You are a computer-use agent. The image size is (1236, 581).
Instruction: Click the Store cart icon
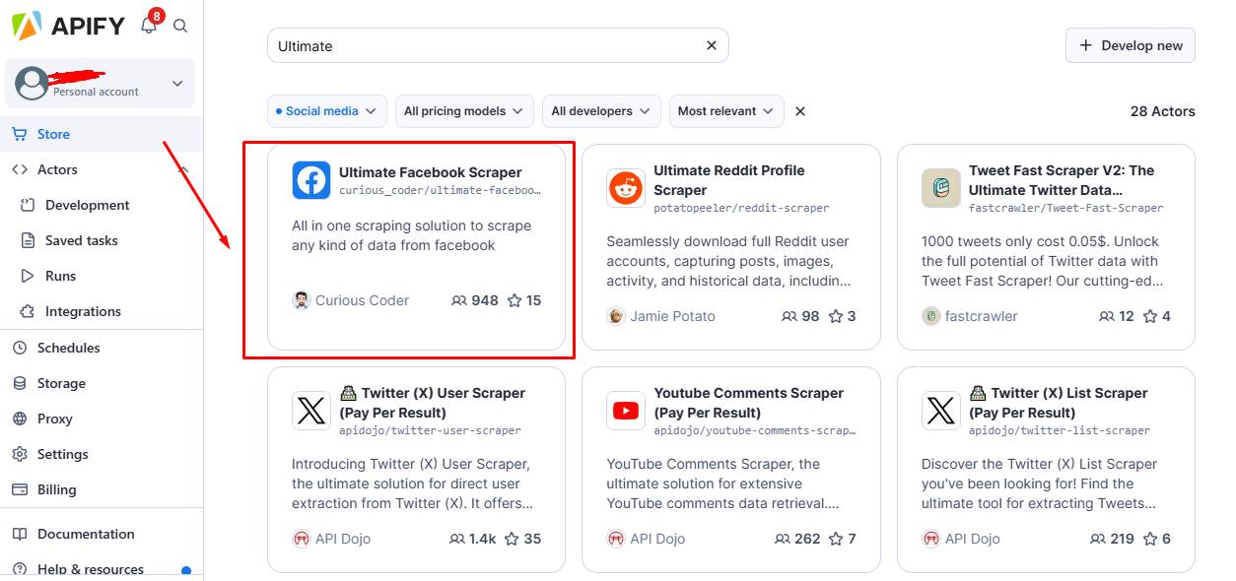[19, 134]
